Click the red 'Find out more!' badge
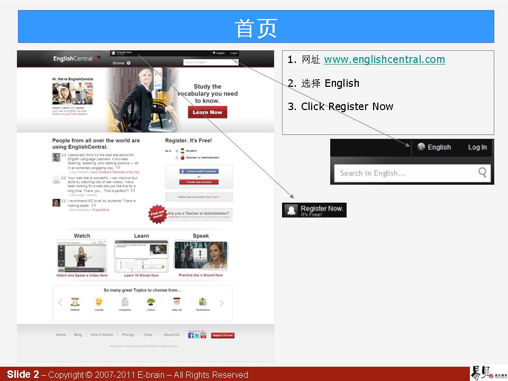 tap(158, 214)
